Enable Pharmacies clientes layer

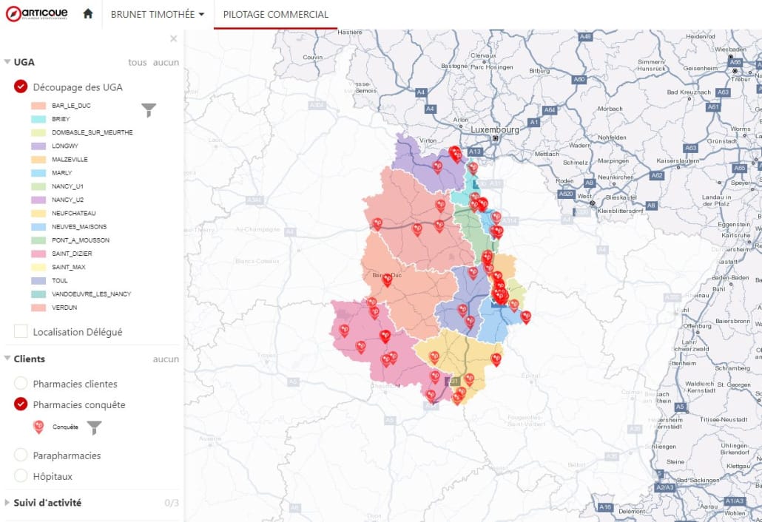pos(21,384)
